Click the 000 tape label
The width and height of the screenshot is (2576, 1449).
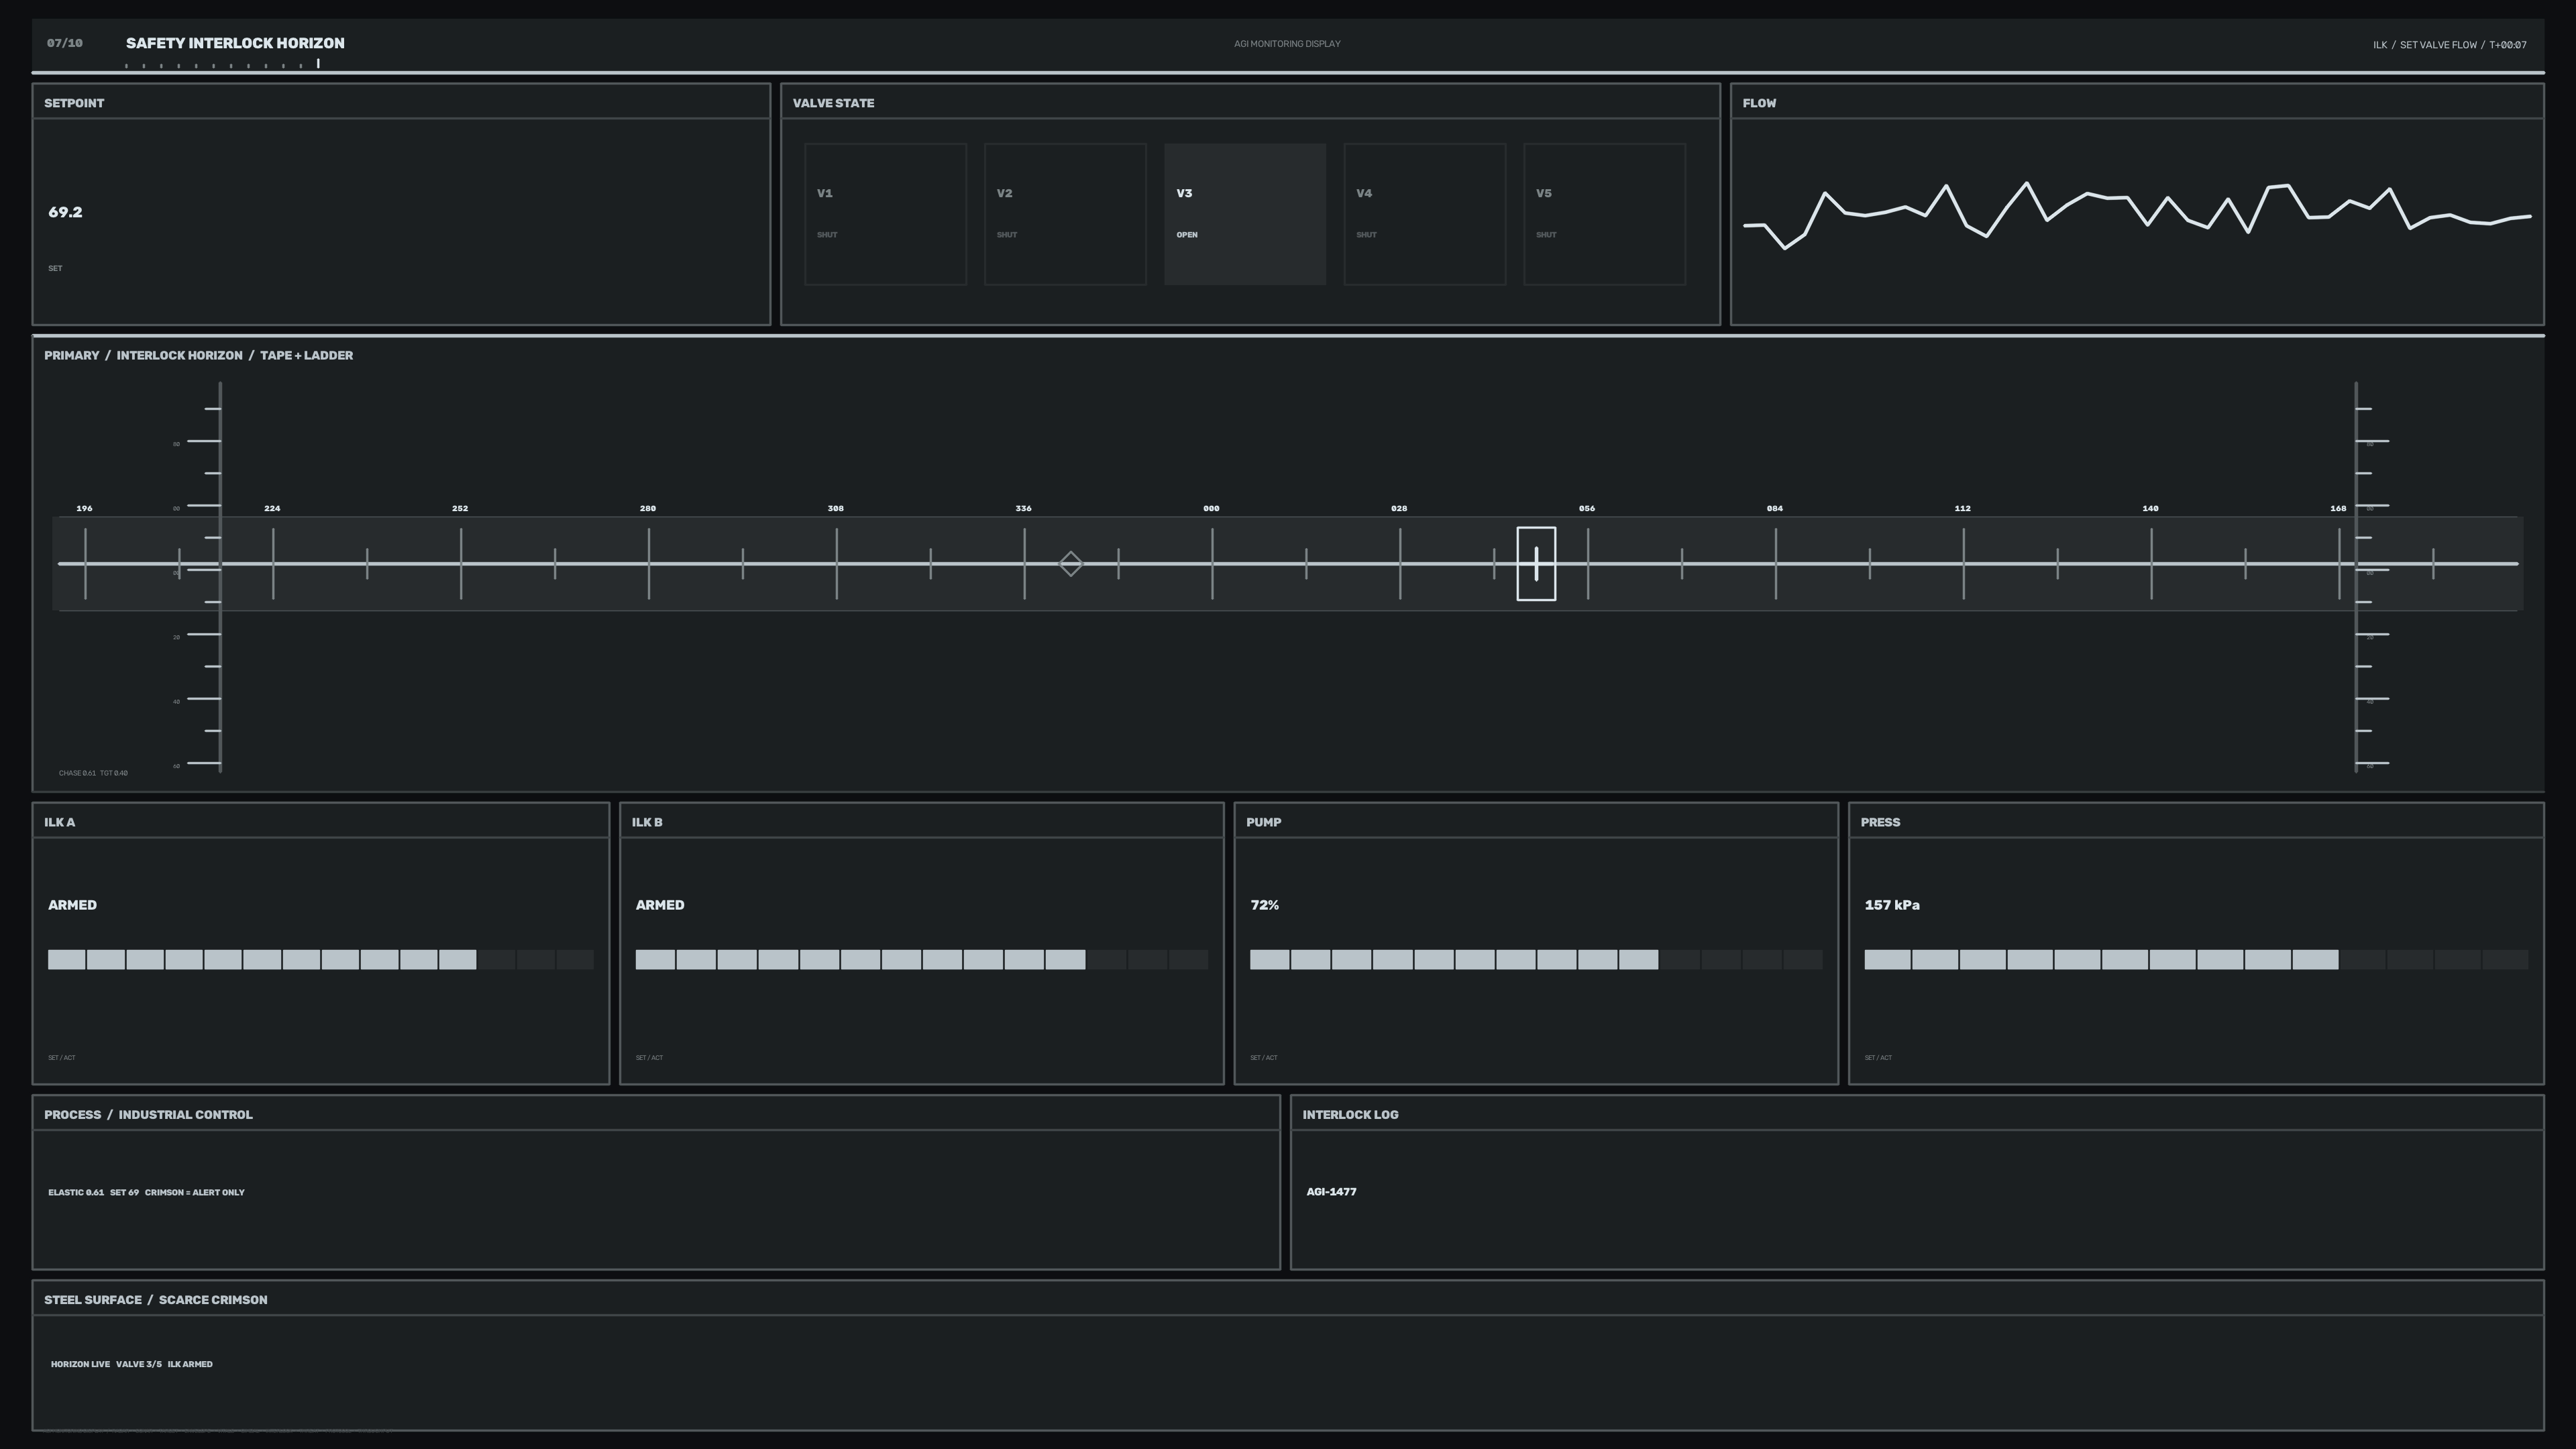[1211, 508]
